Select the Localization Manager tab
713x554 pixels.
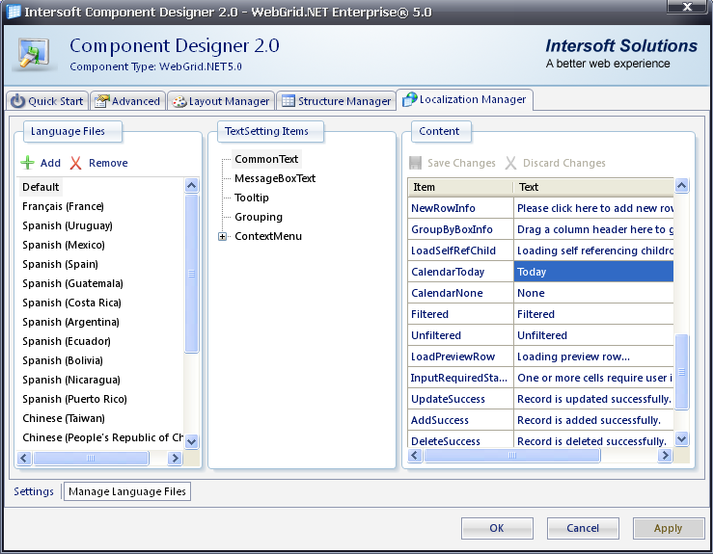coord(465,99)
